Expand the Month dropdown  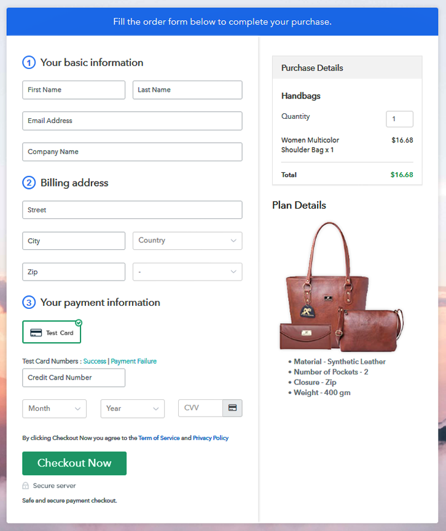coord(55,409)
